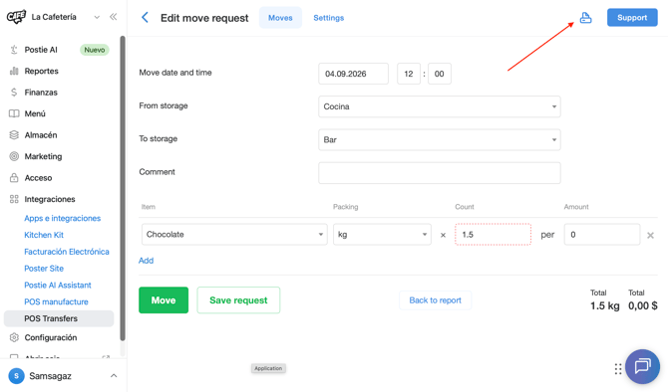Click the Add link below the items
Image resolution: width=668 pixels, height=392 pixels.
(146, 261)
